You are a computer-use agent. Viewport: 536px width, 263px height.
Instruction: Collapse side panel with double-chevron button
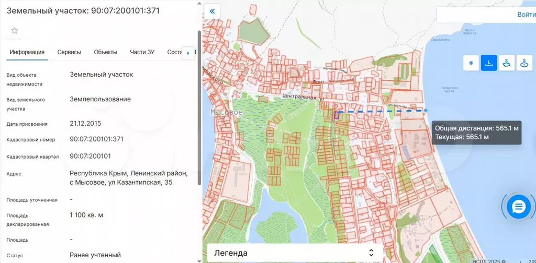(x=213, y=11)
